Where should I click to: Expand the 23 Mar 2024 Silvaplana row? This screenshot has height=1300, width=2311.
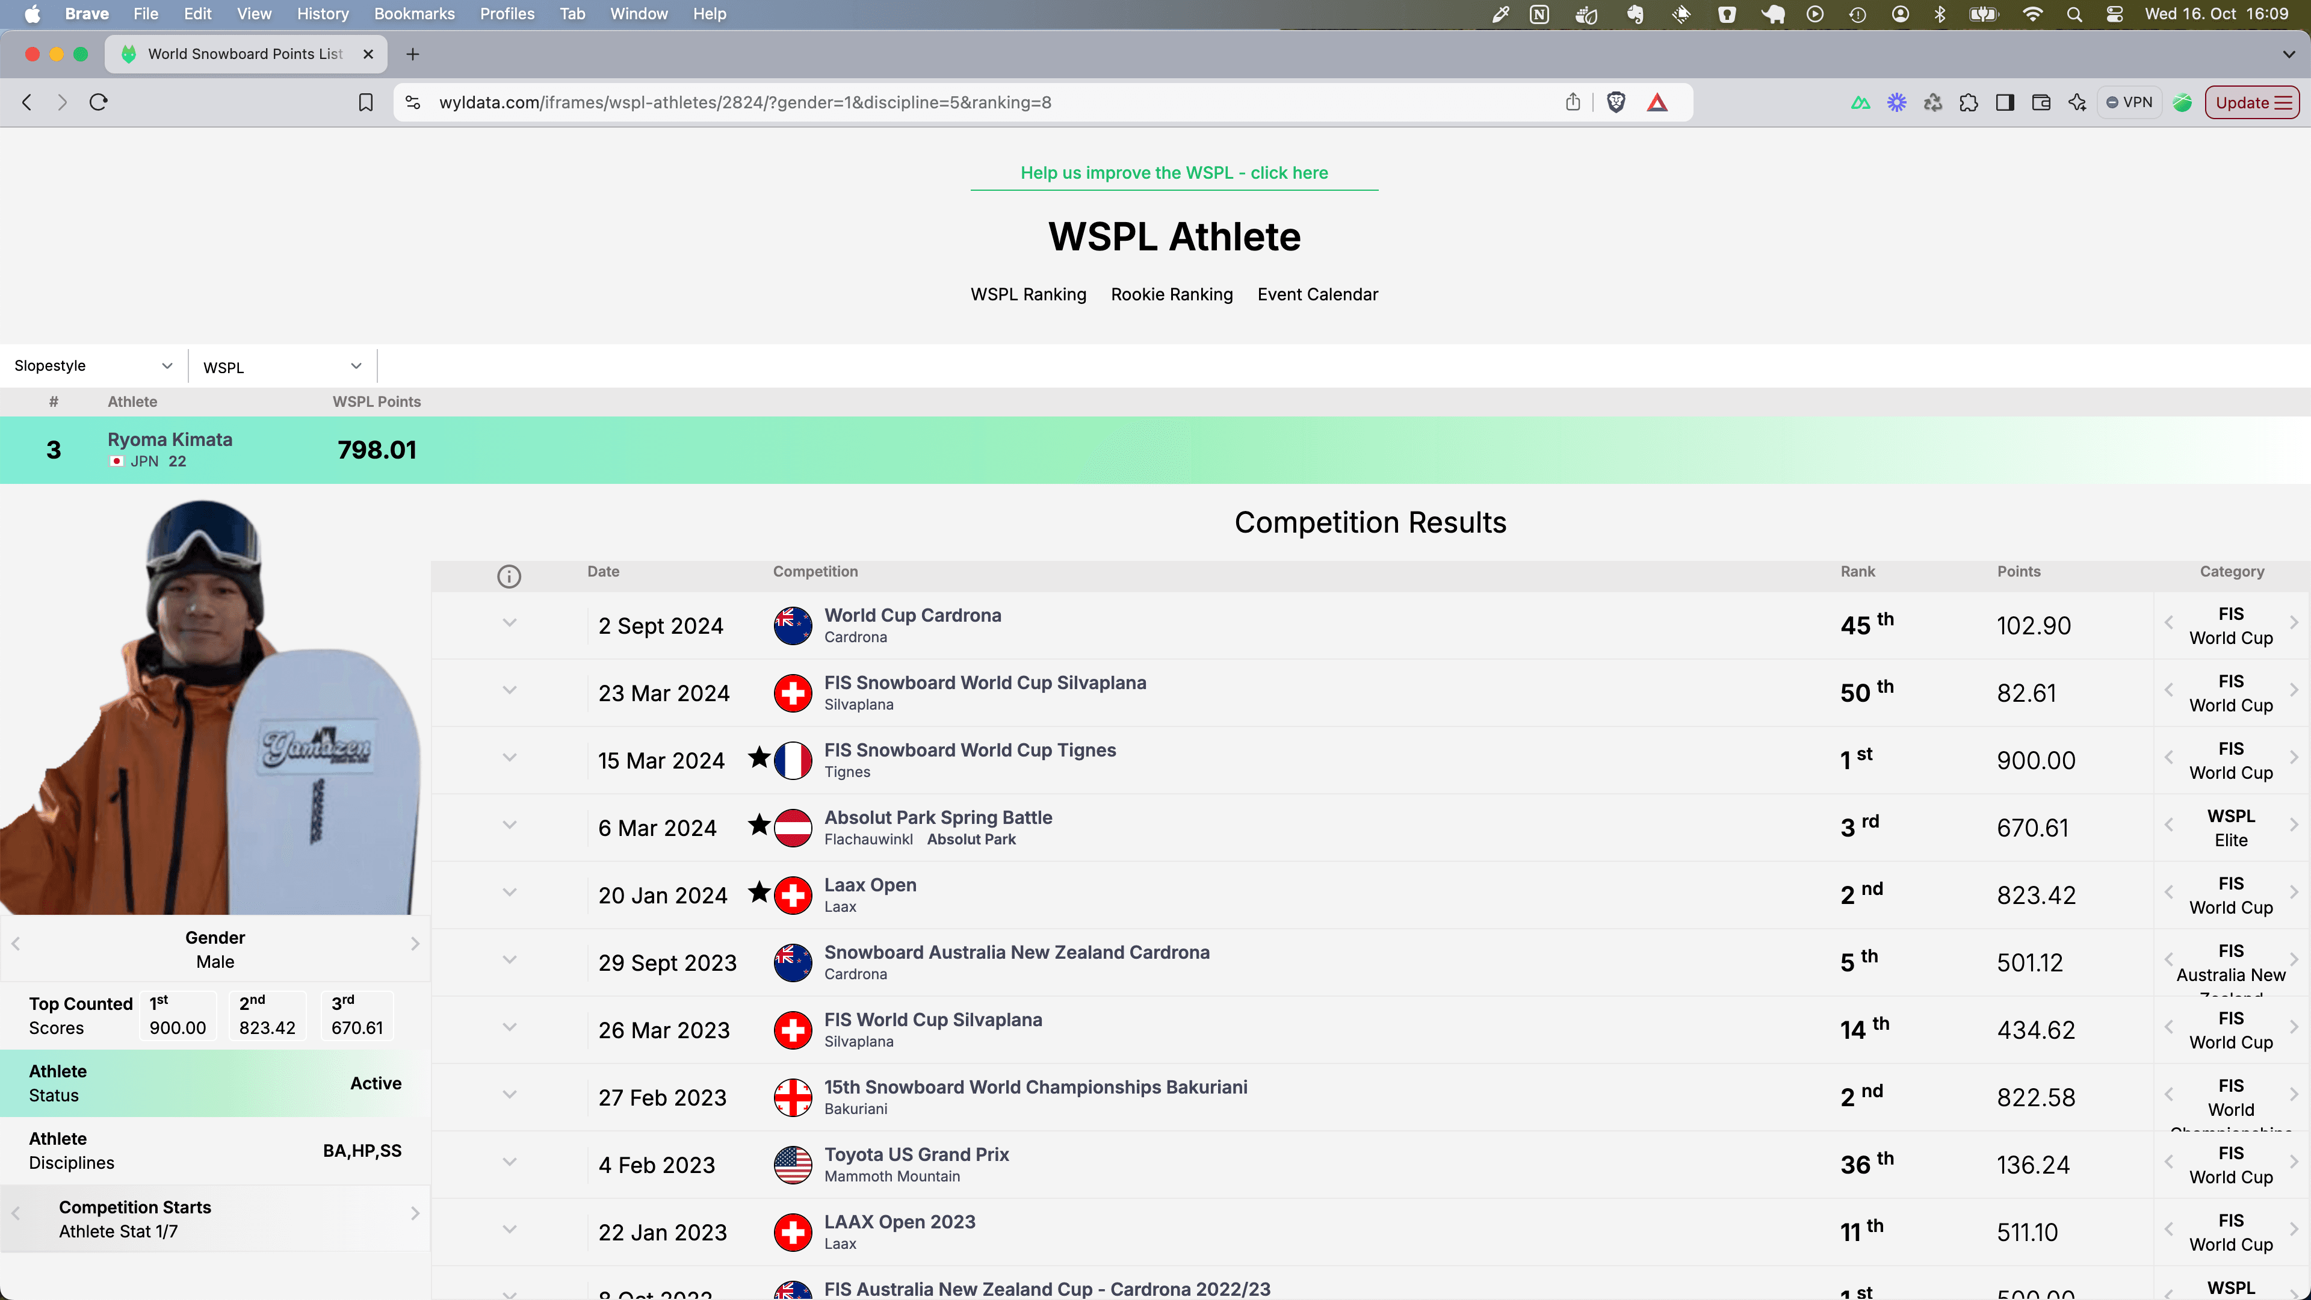[510, 690]
